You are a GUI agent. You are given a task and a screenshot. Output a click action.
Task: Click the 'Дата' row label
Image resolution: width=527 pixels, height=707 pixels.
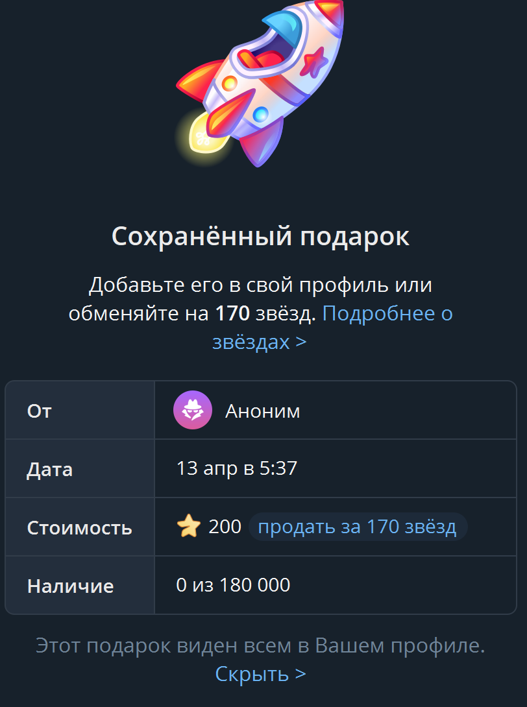point(49,470)
